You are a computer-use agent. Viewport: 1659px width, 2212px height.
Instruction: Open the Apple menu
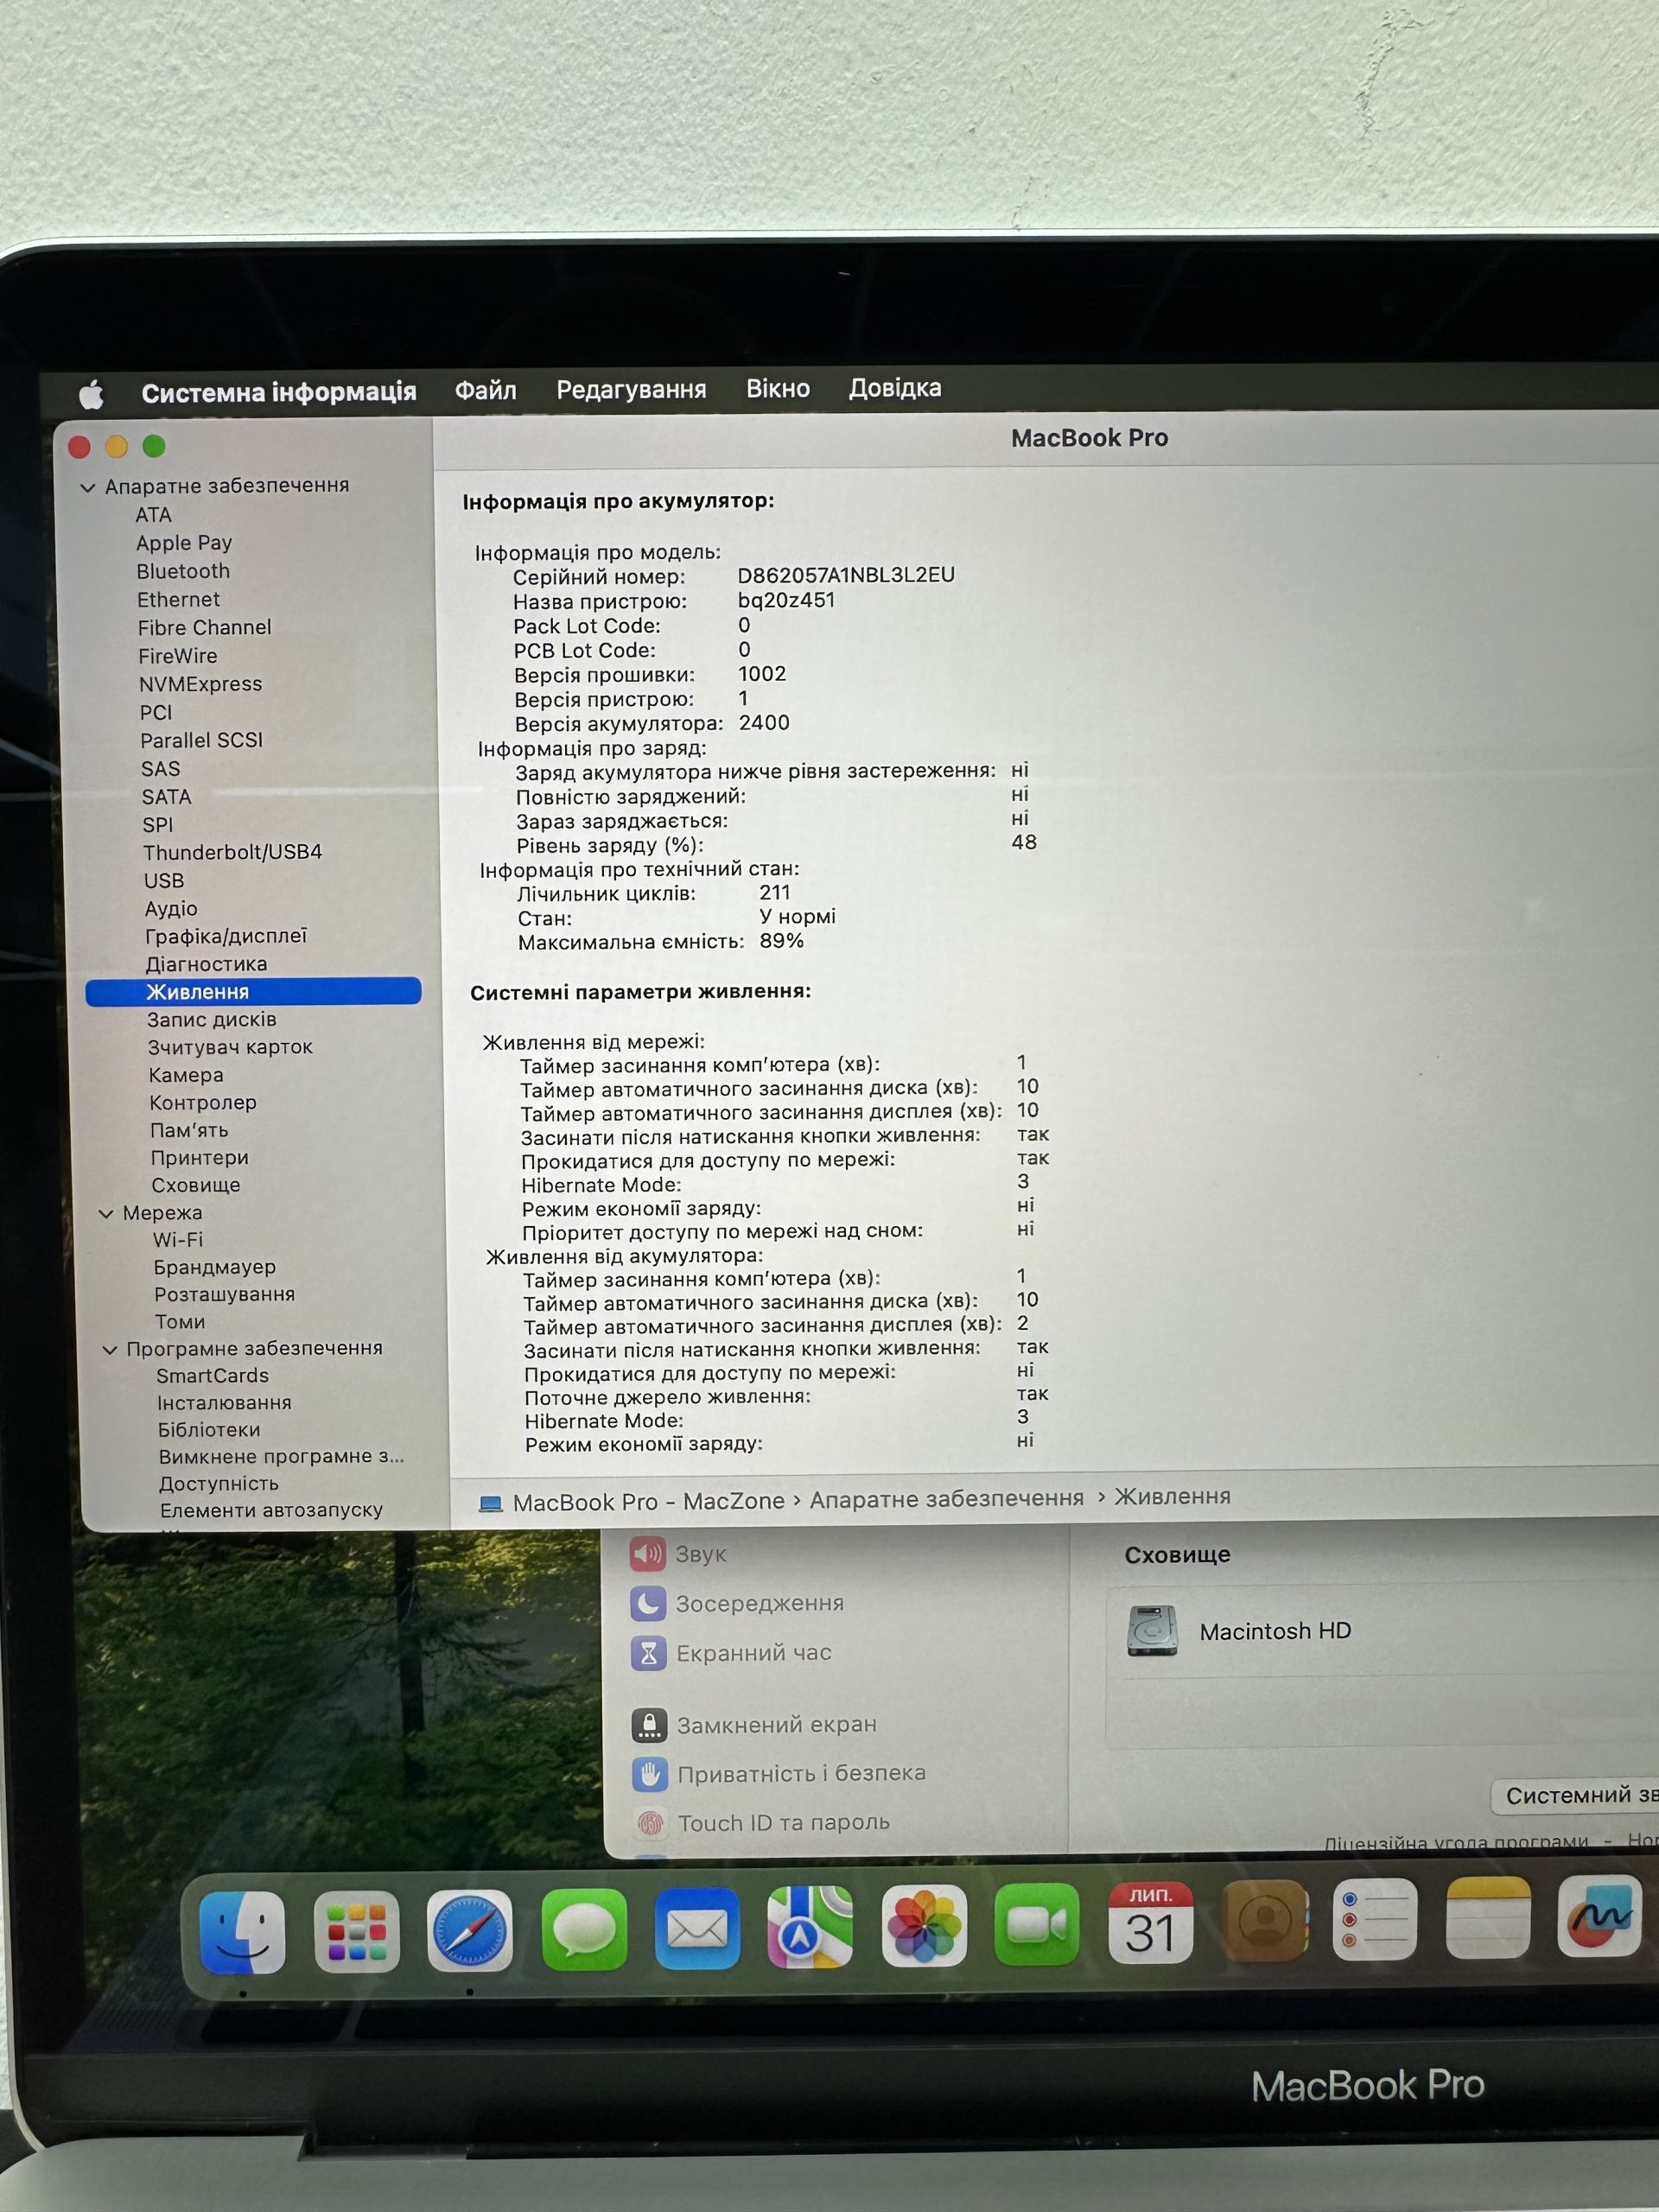click(x=91, y=394)
